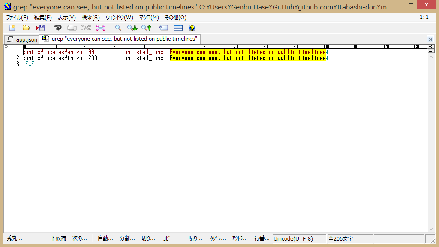Click the Save floppy disk icon

tap(41, 28)
